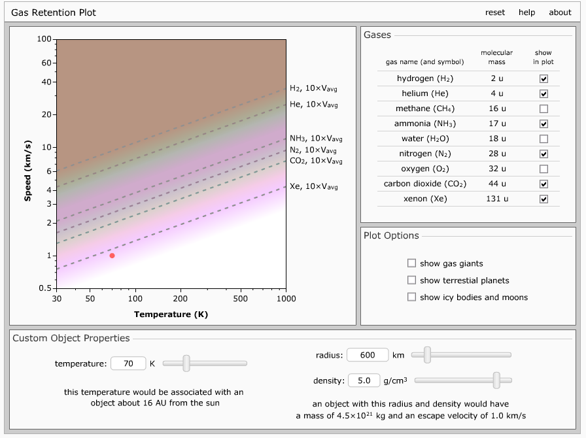586x438 pixels.
Task: Open the help page
Action: pyautogui.click(x=526, y=12)
